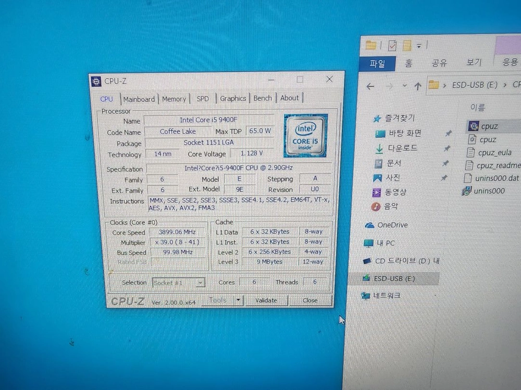
Task: Select 즐겨찾기 in the navigation pane
Action: click(x=394, y=118)
